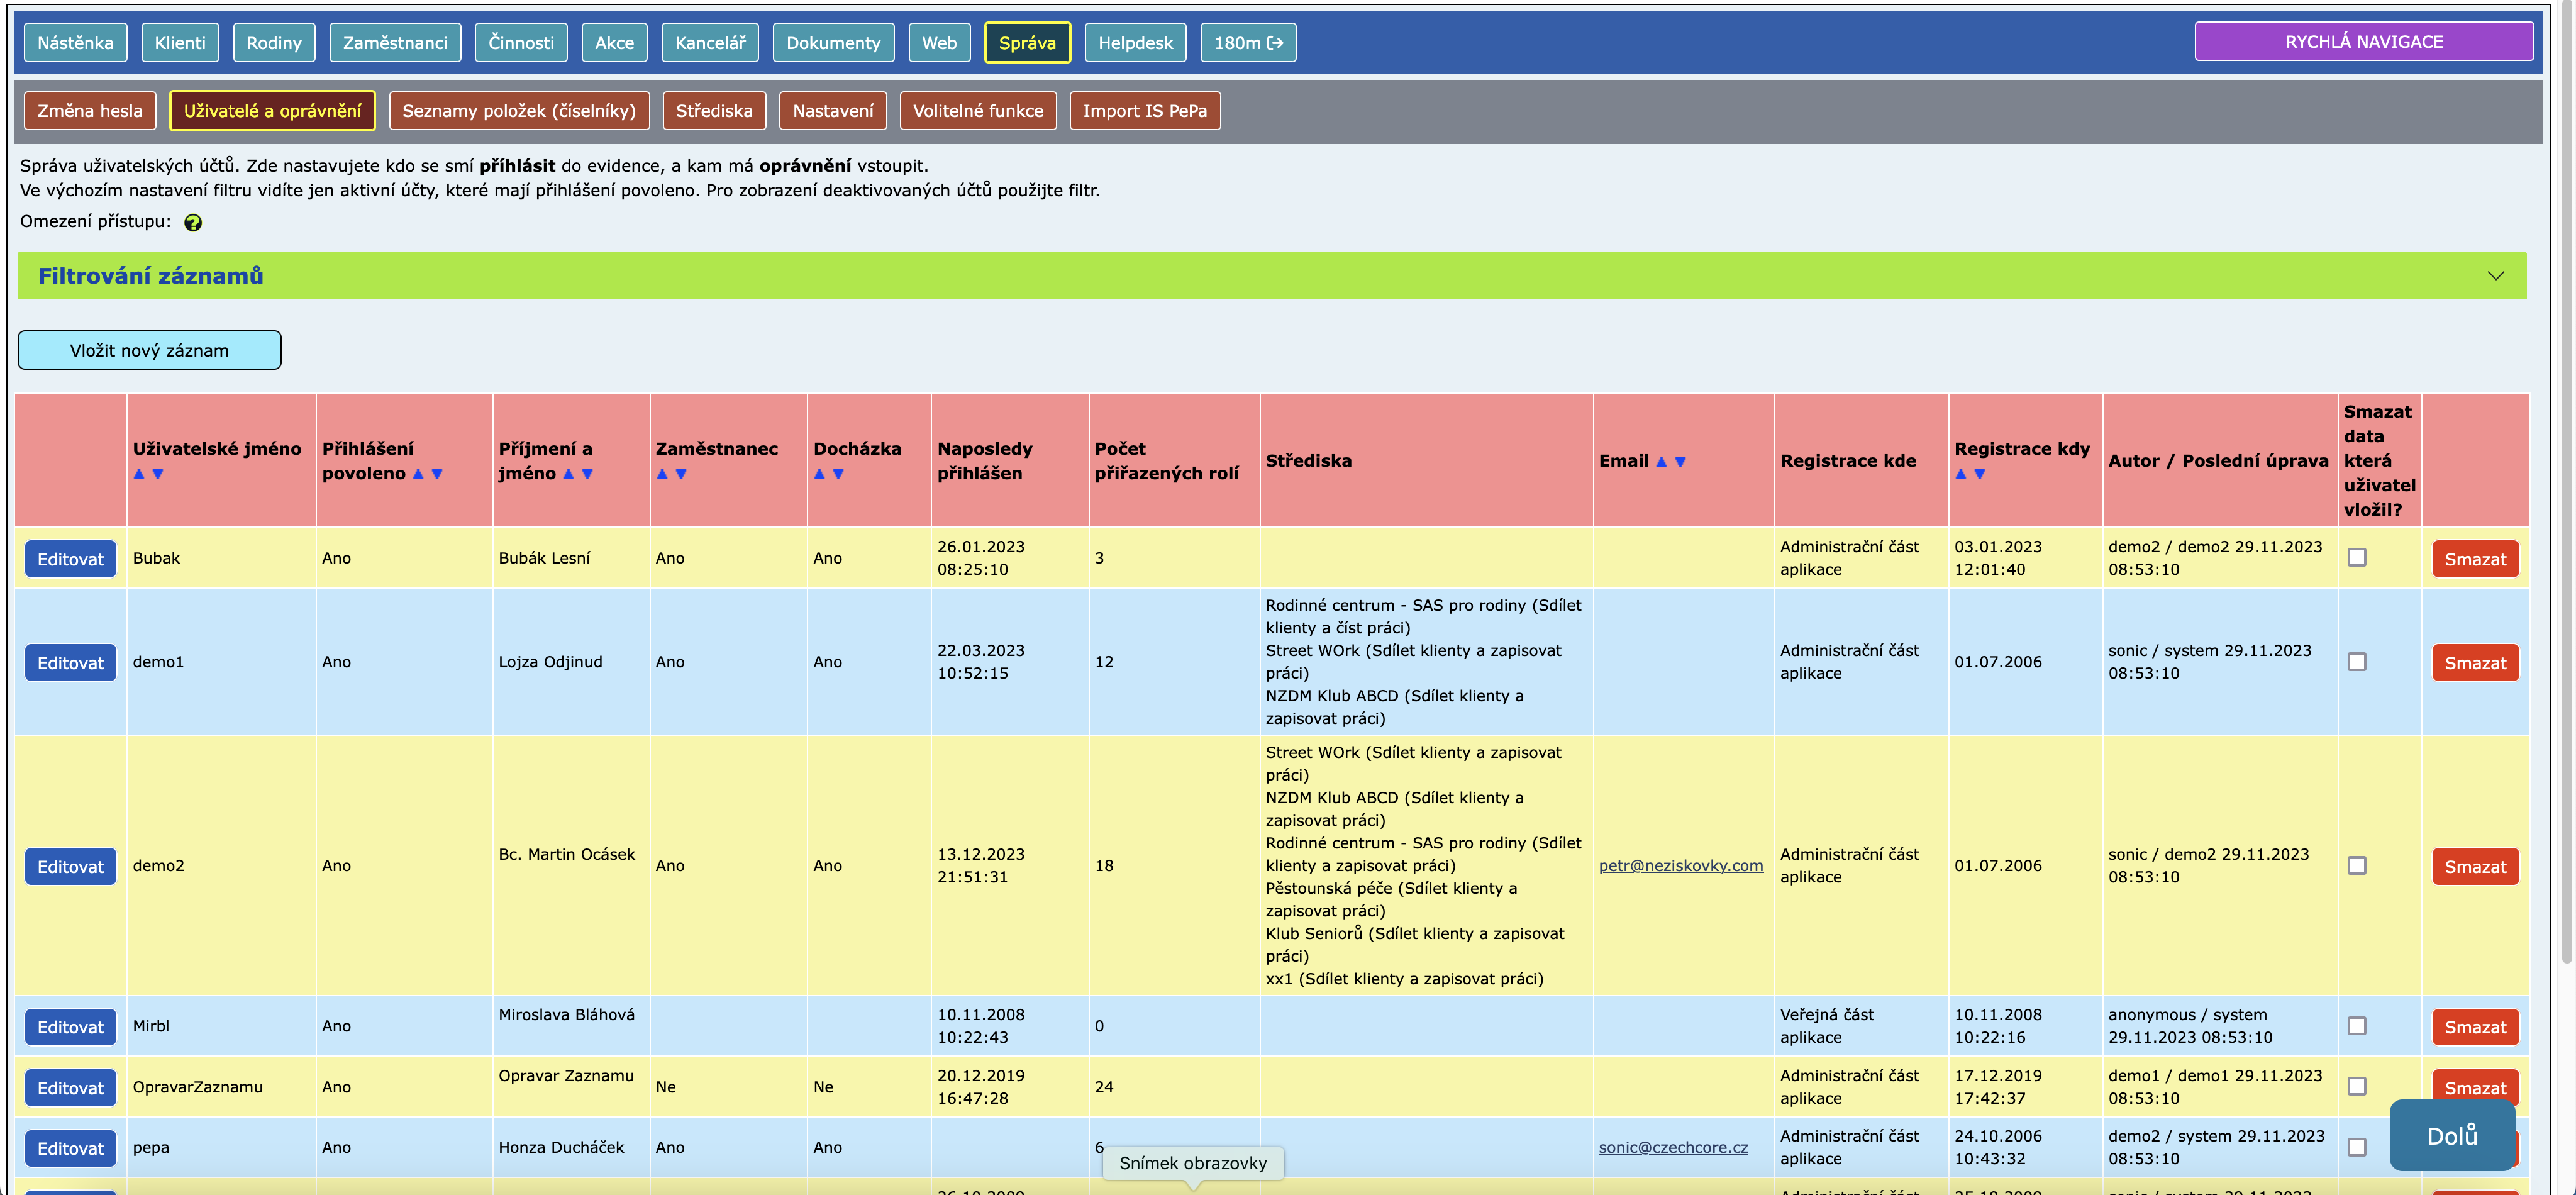The image size is (2576, 1195).
Task: Sort Registrace kdy column descending arrow
Action: click(x=1979, y=474)
